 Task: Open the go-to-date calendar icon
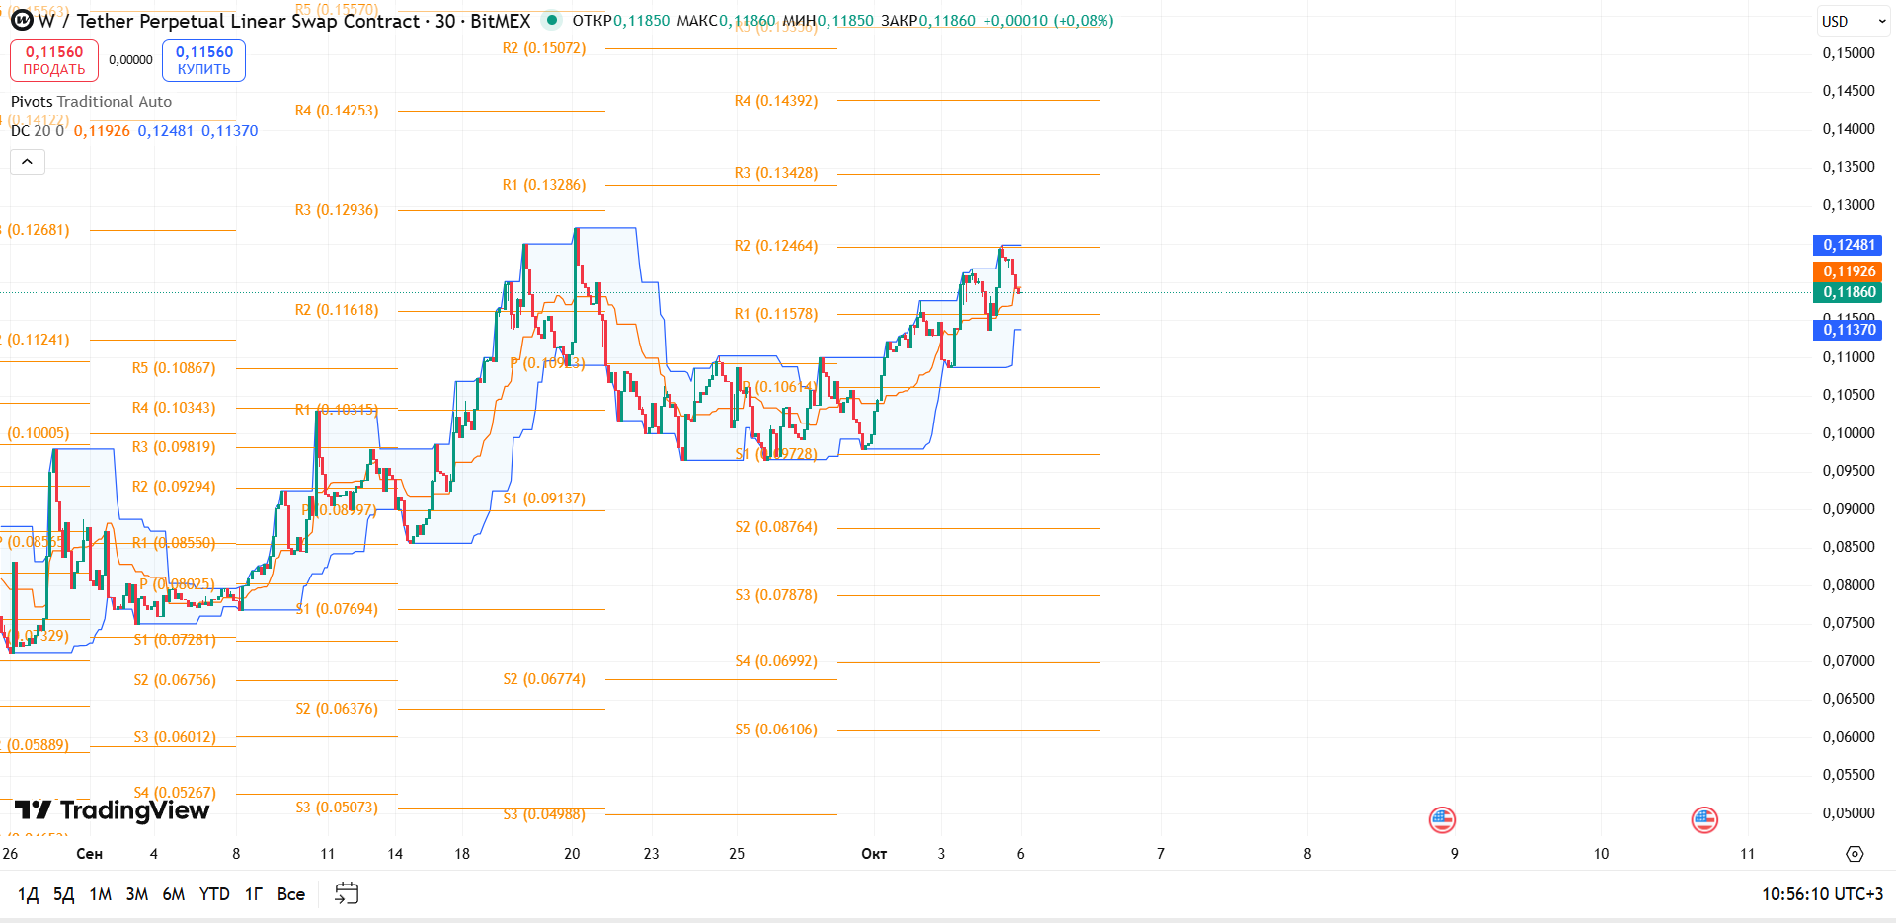point(347,893)
